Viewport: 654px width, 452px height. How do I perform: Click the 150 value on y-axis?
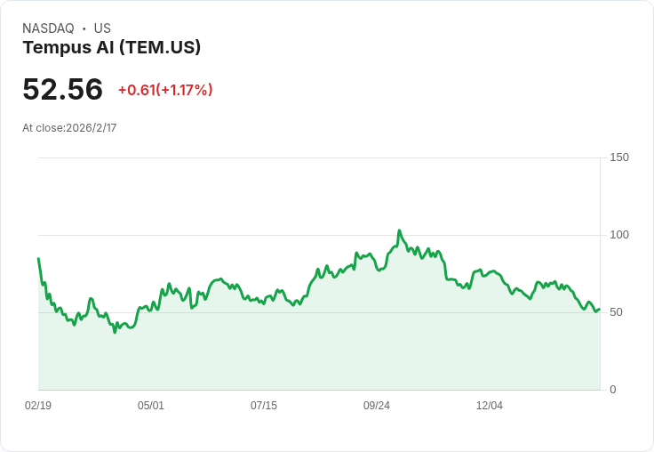click(619, 157)
